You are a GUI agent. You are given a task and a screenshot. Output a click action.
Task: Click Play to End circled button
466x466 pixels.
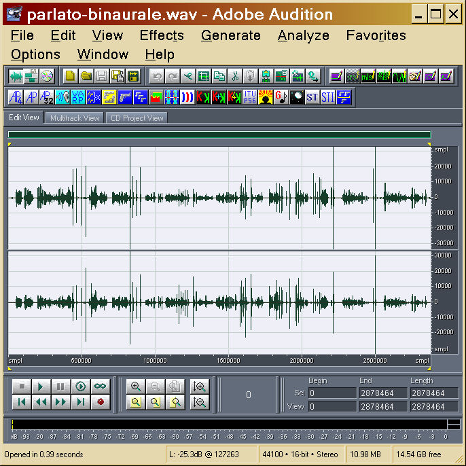pyautogui.click(x=80, y=386)
